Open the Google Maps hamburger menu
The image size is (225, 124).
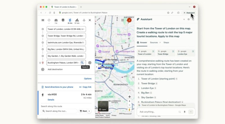coord(43,20)
